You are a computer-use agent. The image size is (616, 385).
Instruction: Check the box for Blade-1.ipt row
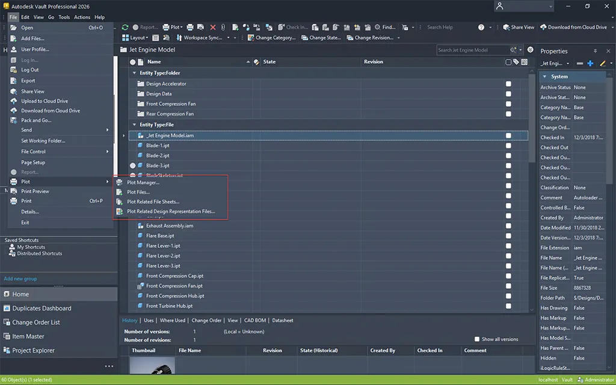coord(508,146)
